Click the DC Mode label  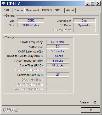[x=65, y=25]
